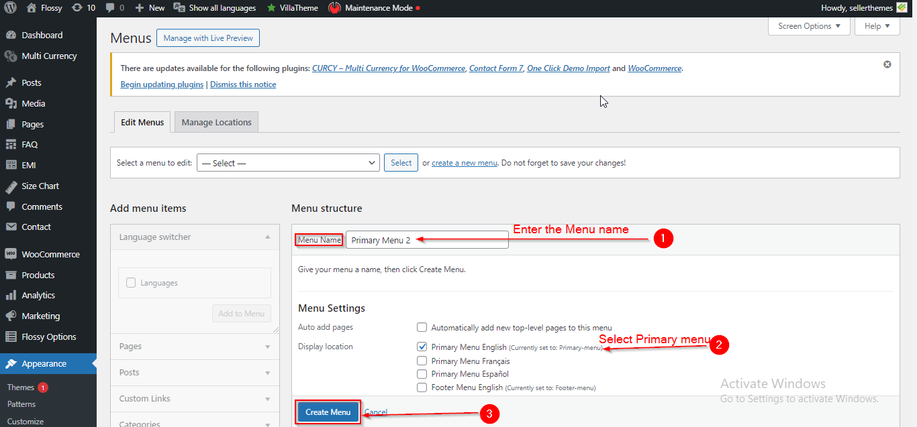917x427 pixels.
Task: Tick the Languages checkbox
Action: coord(131,283)
